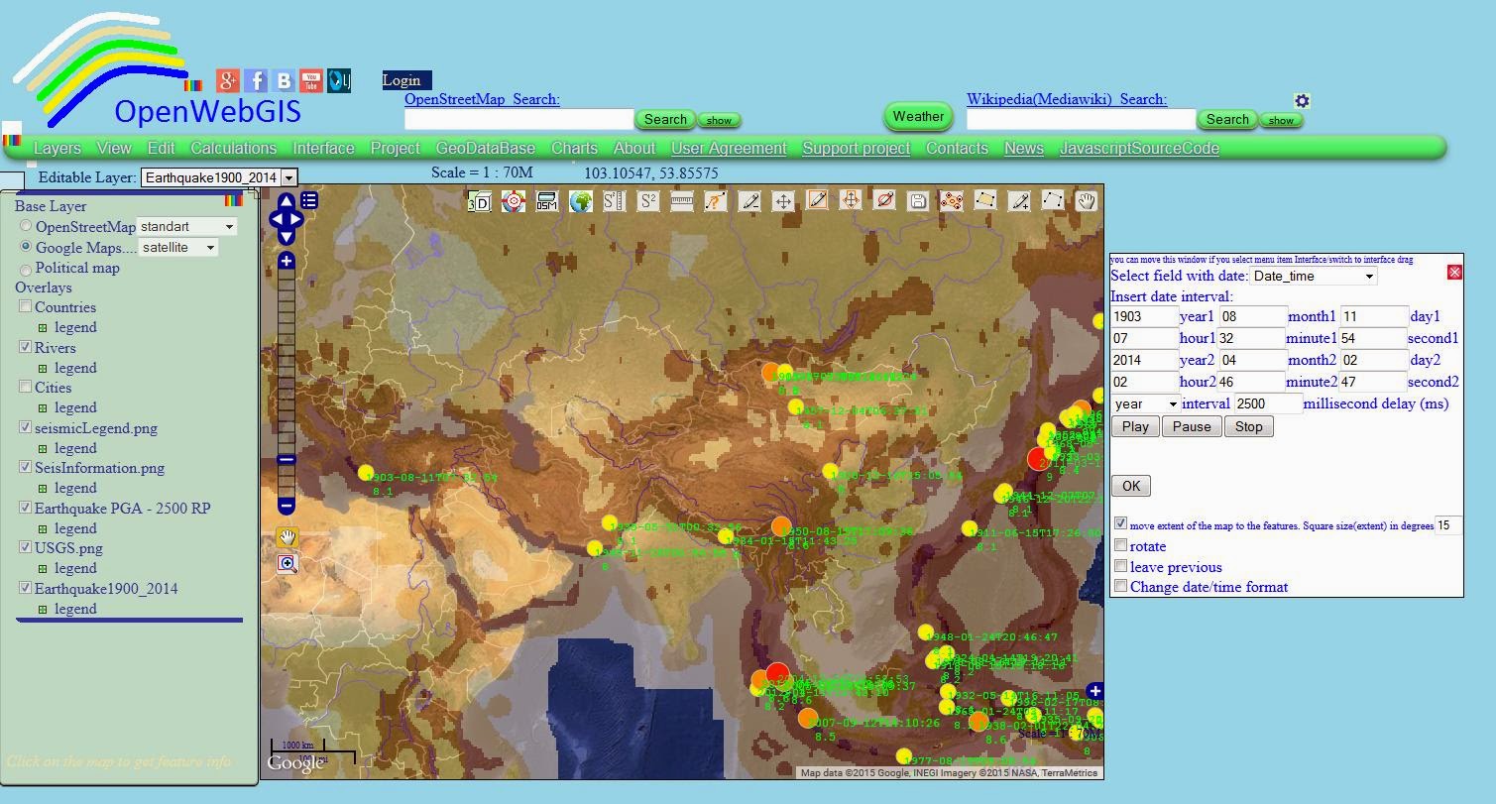Click the Login link
Screen dimensions: 1496x804
[x=402, y=80]
